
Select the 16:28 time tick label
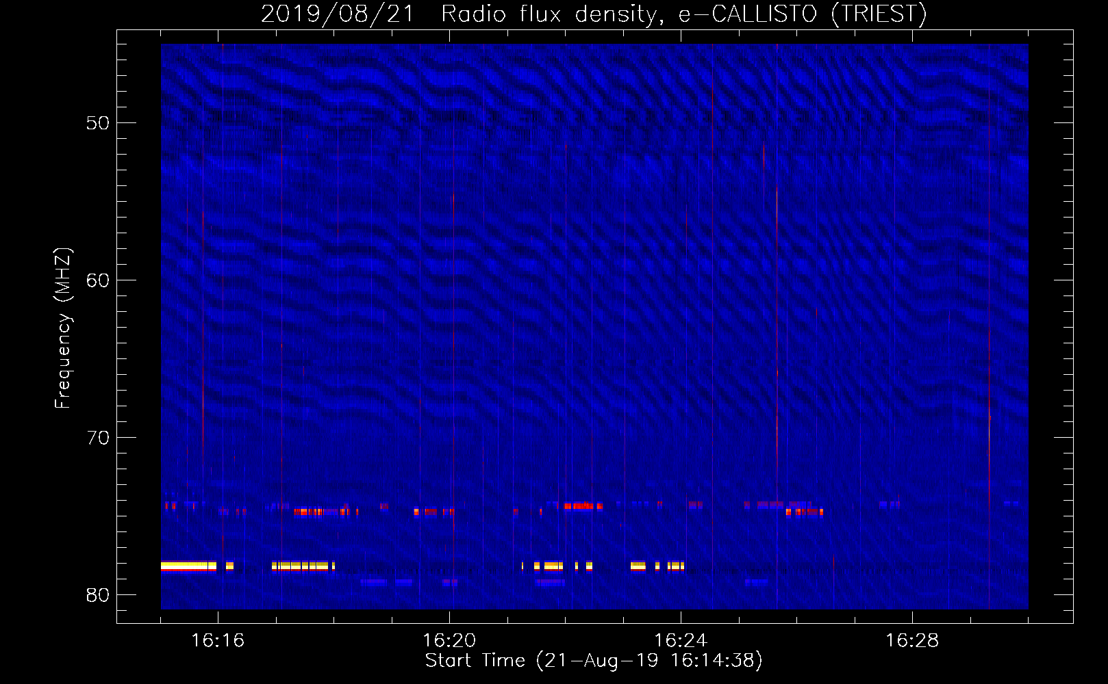pos(912,640)
